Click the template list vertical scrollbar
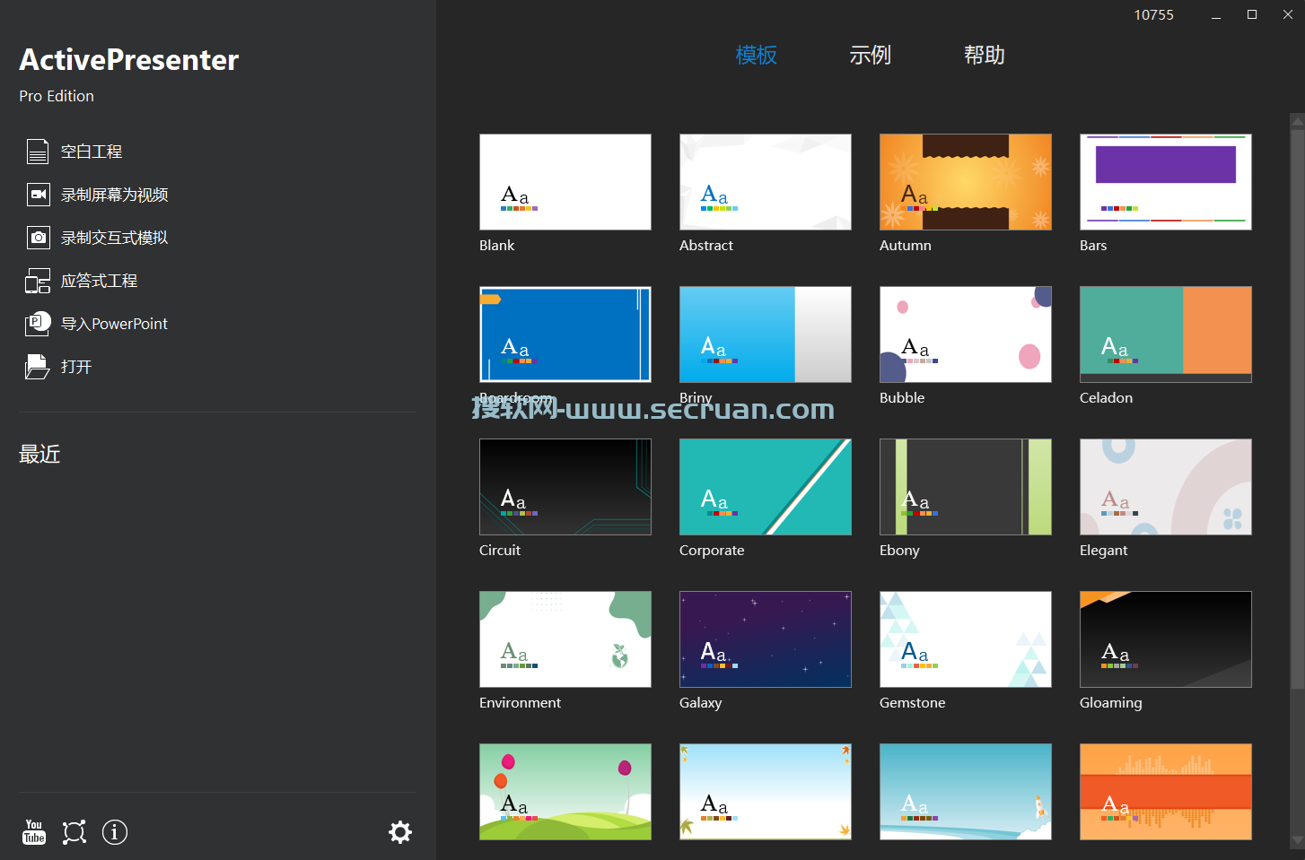The image size is (1305, 860). tap(1297, 410)
